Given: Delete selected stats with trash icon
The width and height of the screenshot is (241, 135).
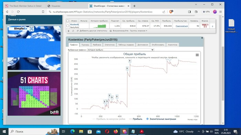Looking at the screenshot, I should (69, 31).
